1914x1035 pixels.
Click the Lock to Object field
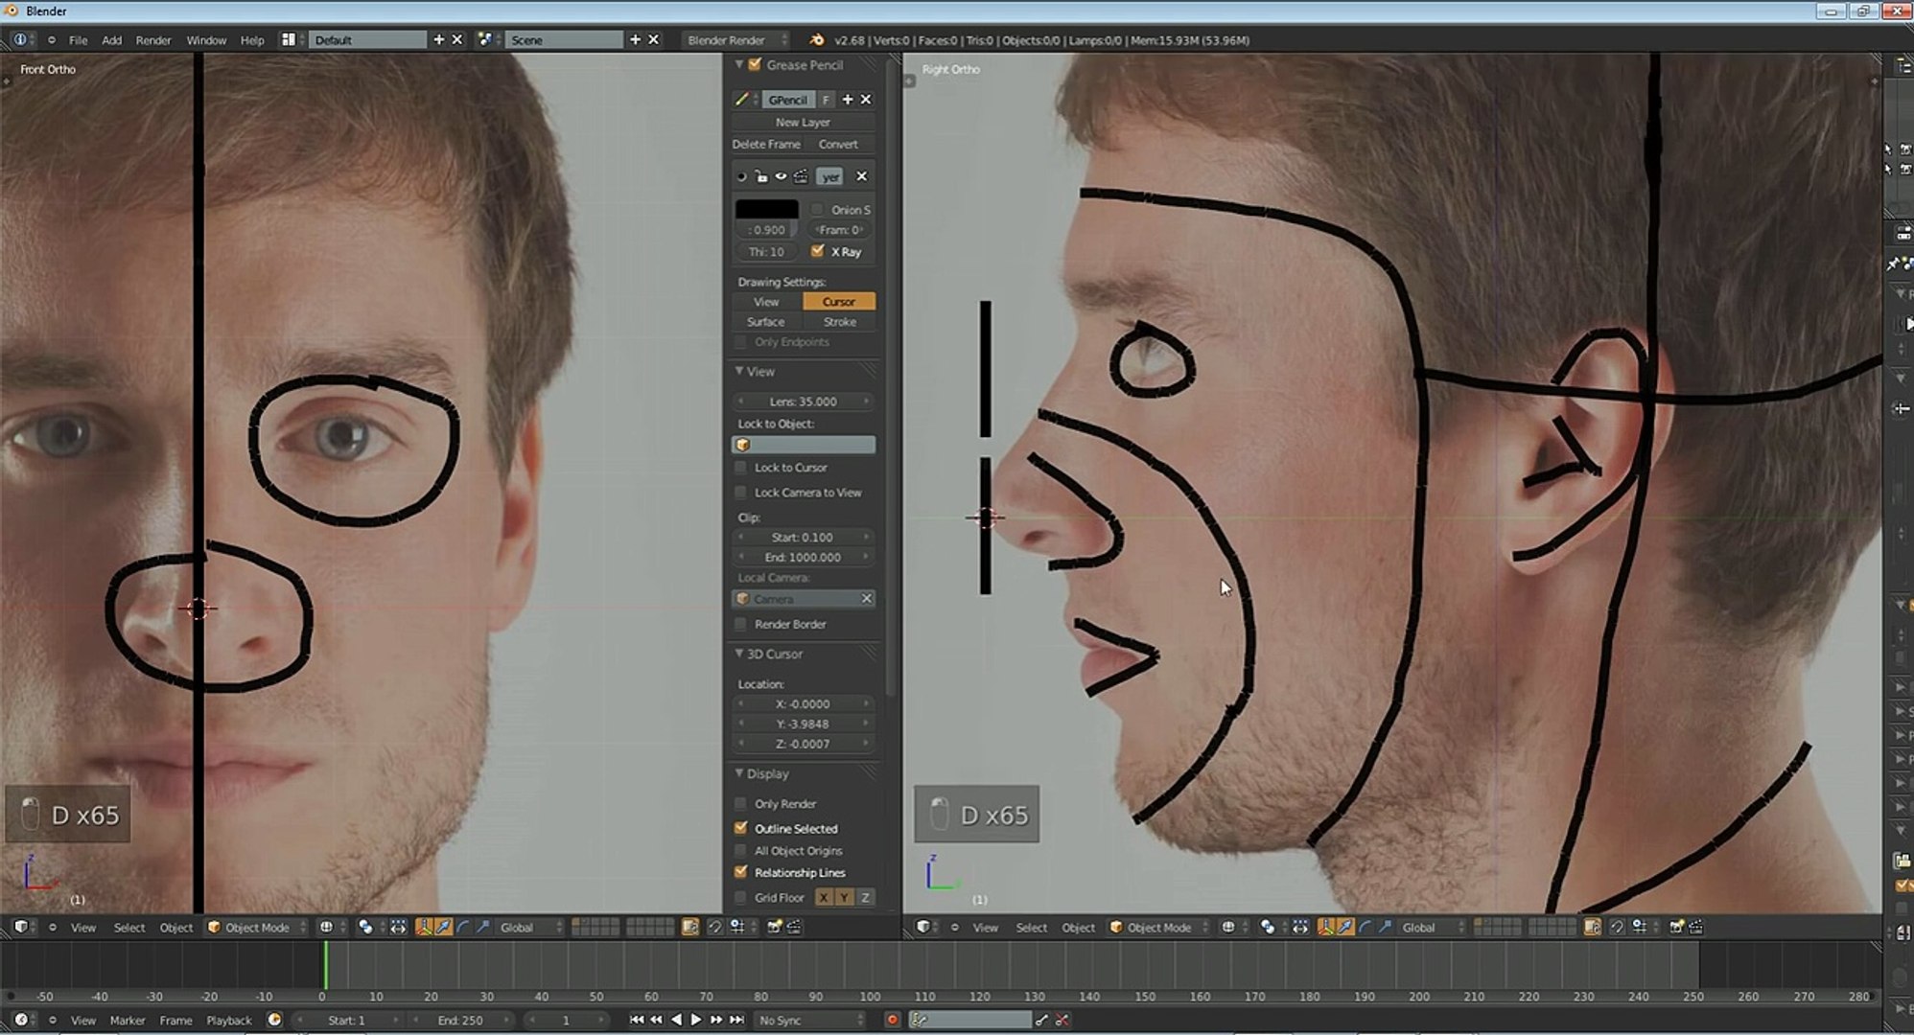pyautogui.click(x=804, y=445)
